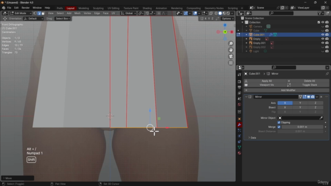Select face select mode icon
The width and height of the screenshot is (331, 186).
43,13
